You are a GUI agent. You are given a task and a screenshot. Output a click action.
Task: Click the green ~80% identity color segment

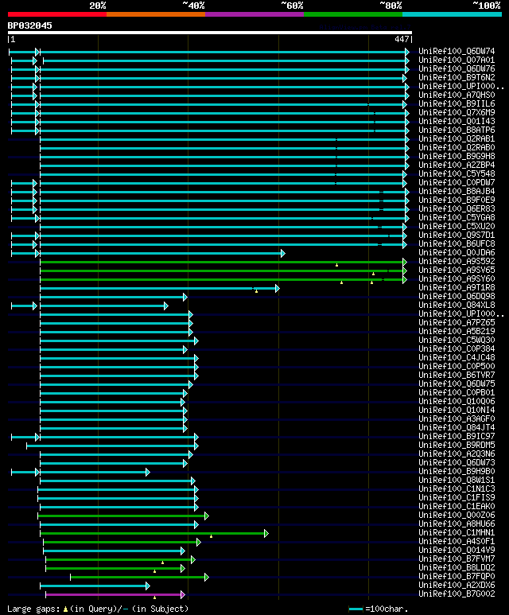click(x=353, y=14)
